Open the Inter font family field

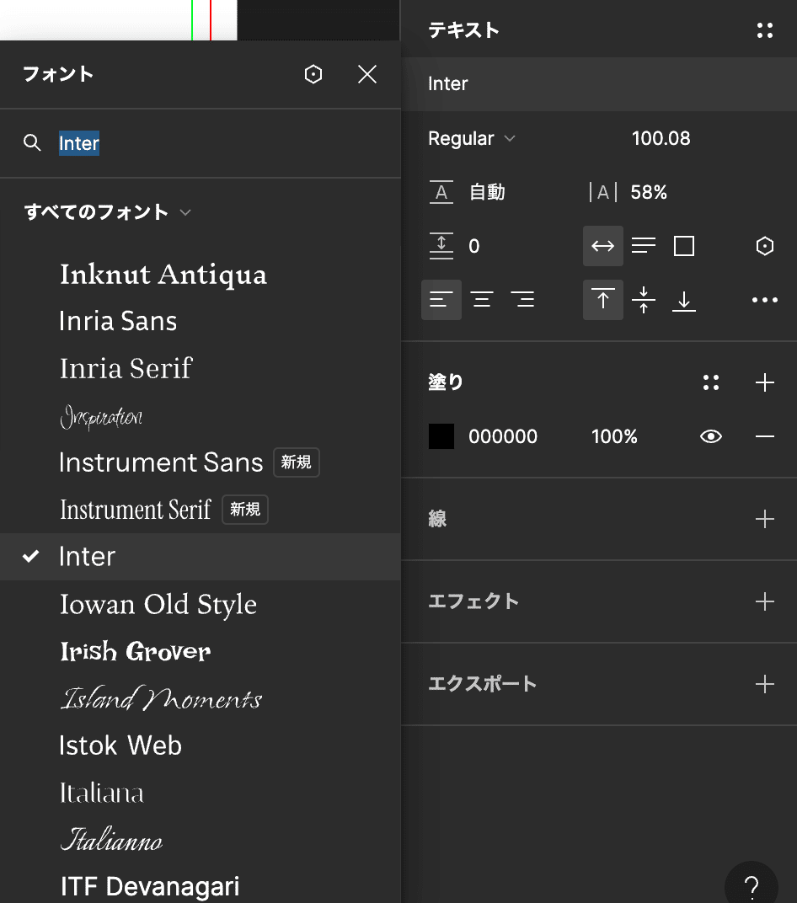[x=599, y=84]
